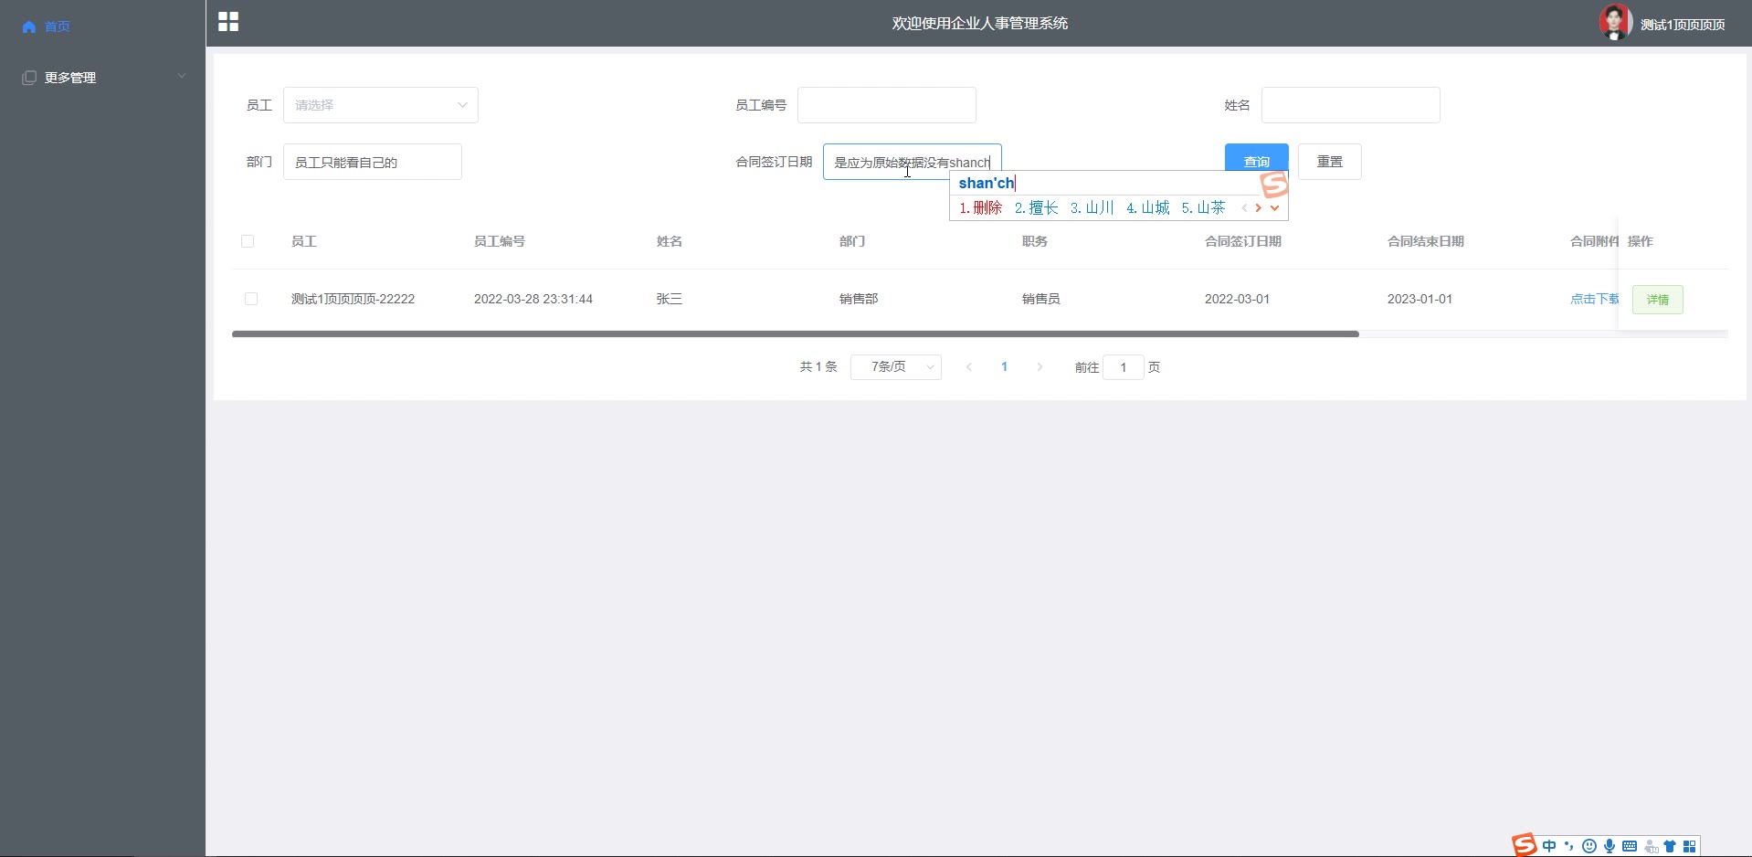Click the 前往 page number input
This screenshot has width=1752, height=857.
pyautogui.click(x=1124, y=366)
